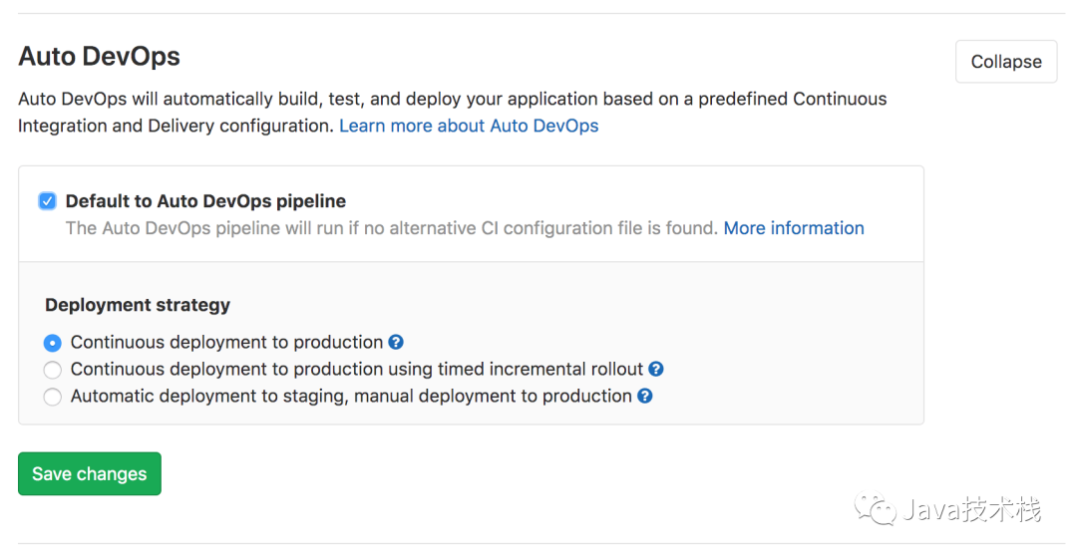Click the Auto DevOps section heading

coord(100,57)
